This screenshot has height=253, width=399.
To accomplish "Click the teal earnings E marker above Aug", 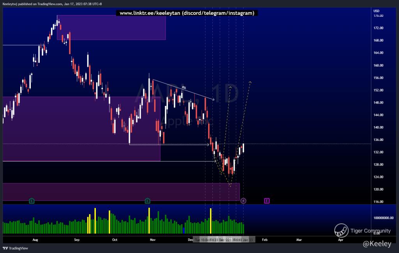I will (32, 201).
